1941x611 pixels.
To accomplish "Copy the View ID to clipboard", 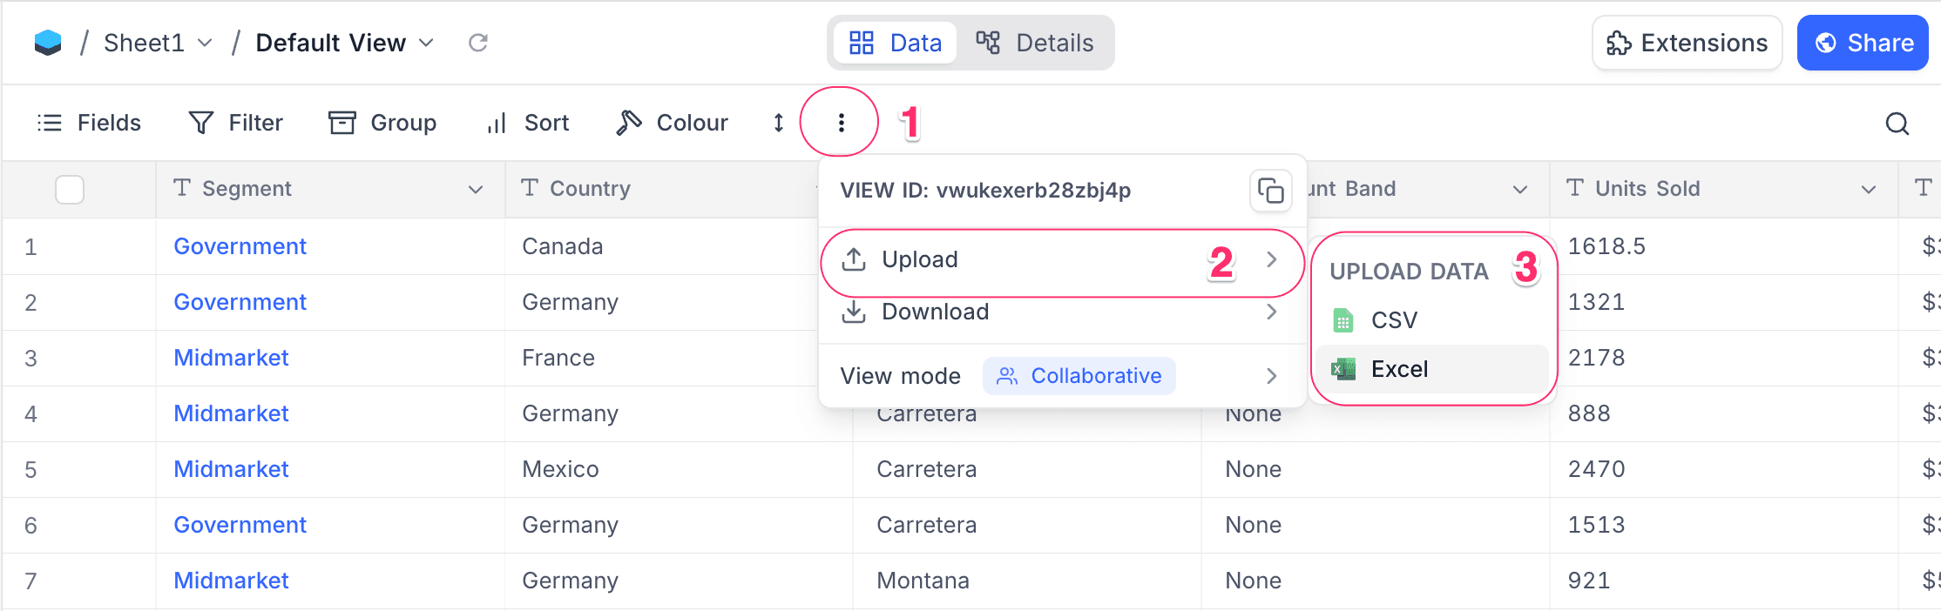I will pyautogui.click(x=1270, y=191).
